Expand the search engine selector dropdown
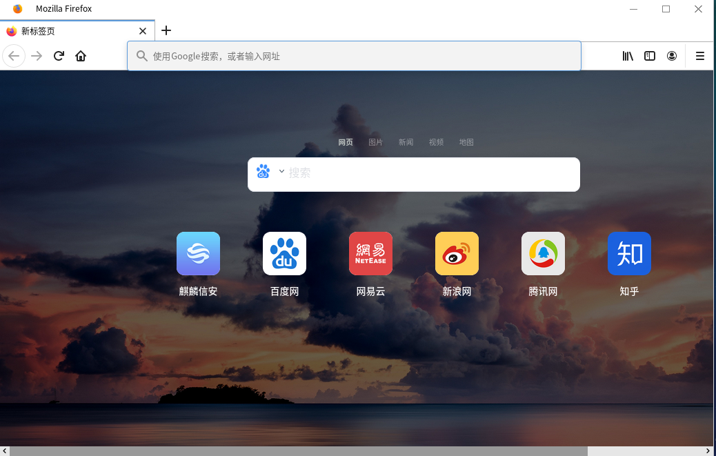This screenshot has width=716, height=456. coord(281,171)
